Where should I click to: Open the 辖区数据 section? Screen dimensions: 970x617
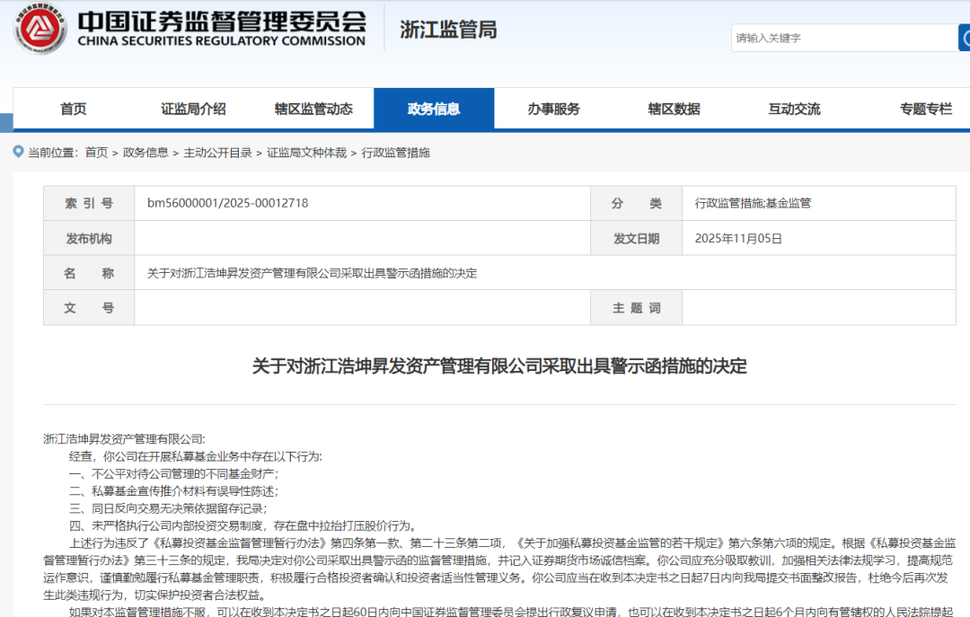pyautogui.click(x=675, y=108)
